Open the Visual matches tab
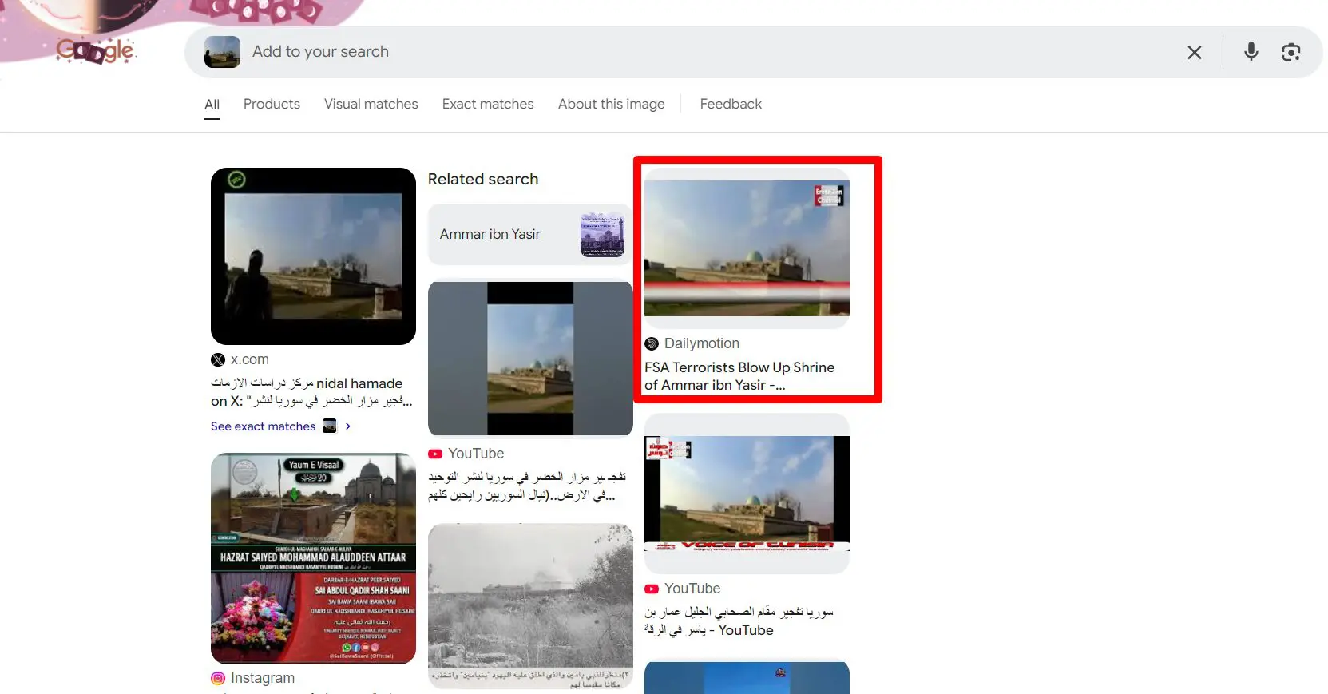 (371, 104)
